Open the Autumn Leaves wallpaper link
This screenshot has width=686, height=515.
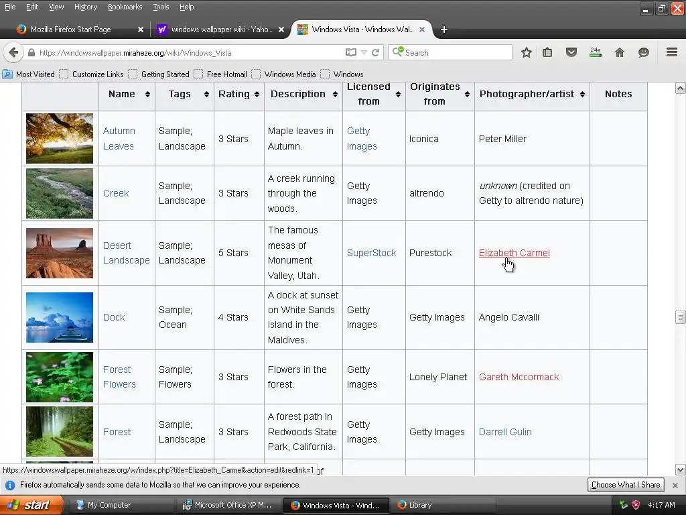point(119,138)
